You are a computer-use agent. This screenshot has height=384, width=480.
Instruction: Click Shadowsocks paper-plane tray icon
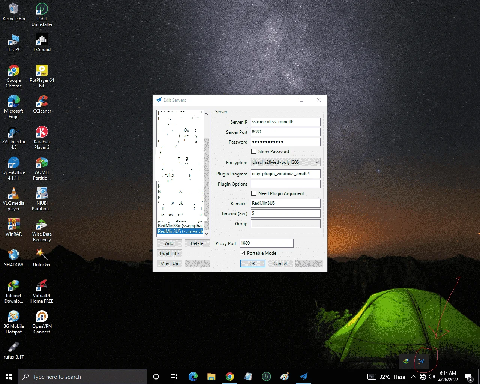click(421, 361)
